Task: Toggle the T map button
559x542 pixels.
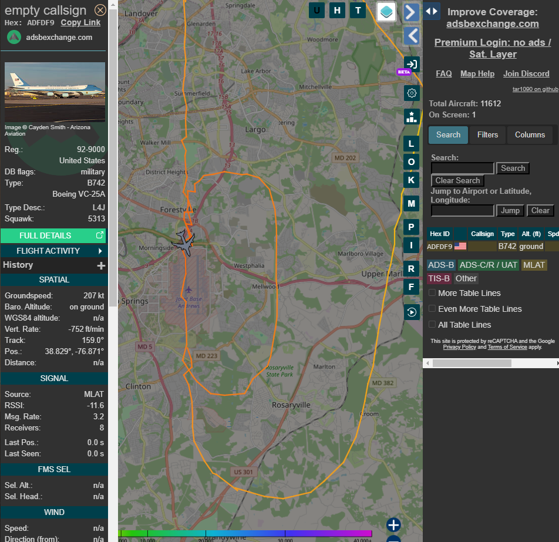Action: (x=358, y=11)
